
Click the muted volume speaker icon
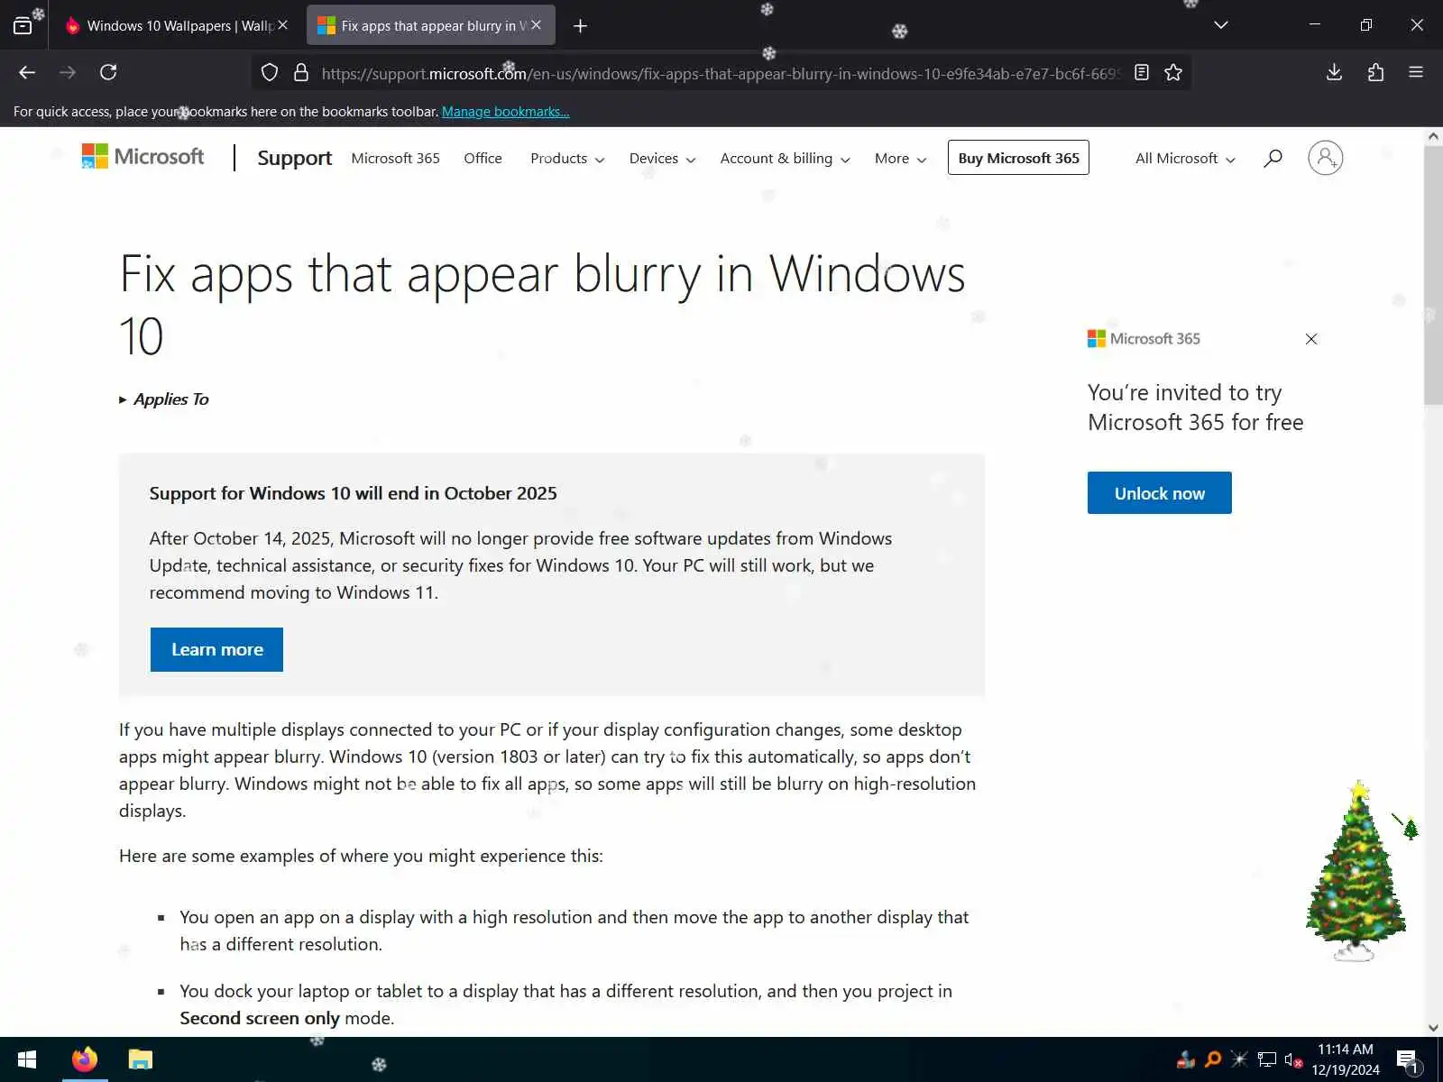(x=1293, y=1060)
